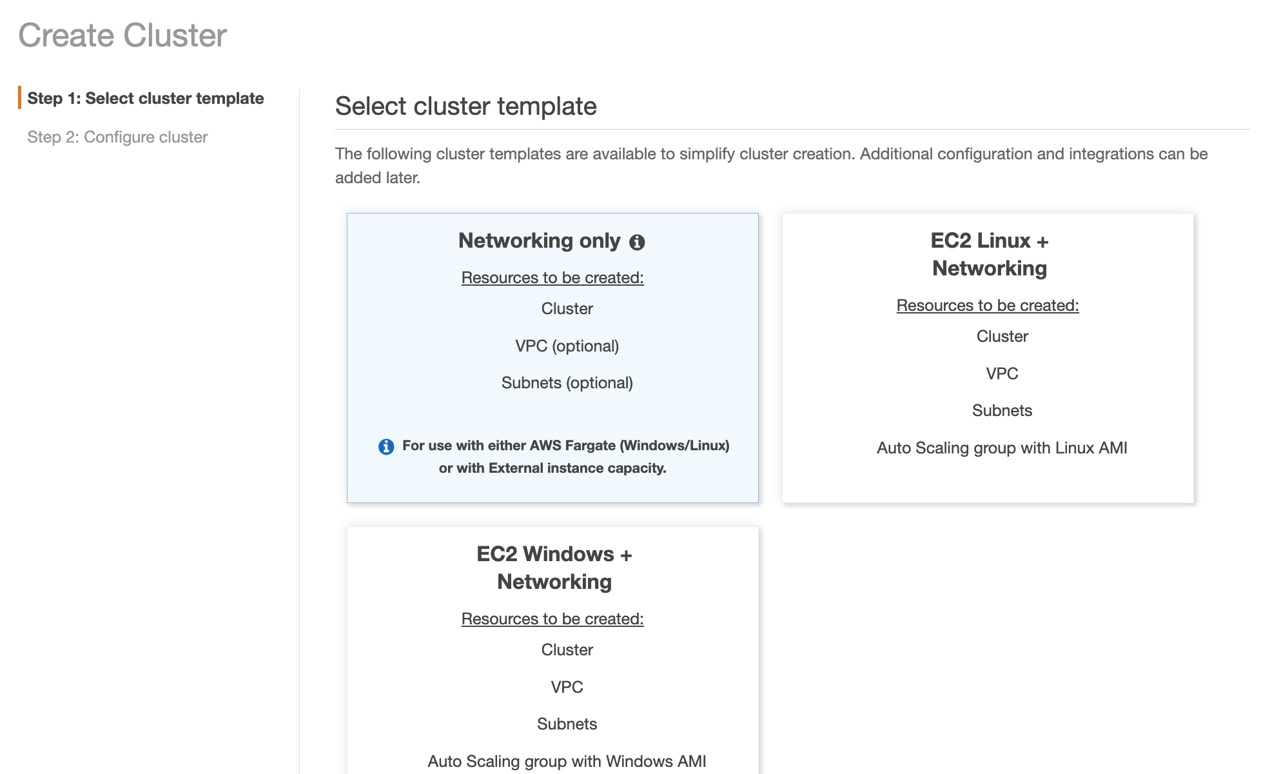Click Auto Scaling group with Windows AMI text
1261x774 pixels.
point(567,761)
